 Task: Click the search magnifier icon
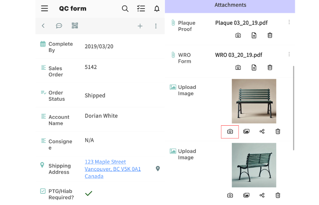coord(125,9)
